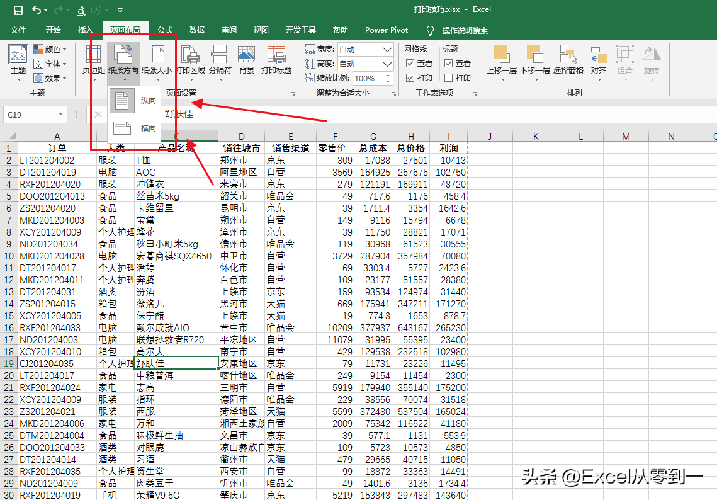Click the Save icon in quick access toolbar

point(18,10)
